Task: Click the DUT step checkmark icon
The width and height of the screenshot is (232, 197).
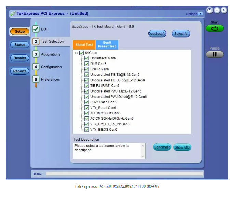Action: coord(36,29)
